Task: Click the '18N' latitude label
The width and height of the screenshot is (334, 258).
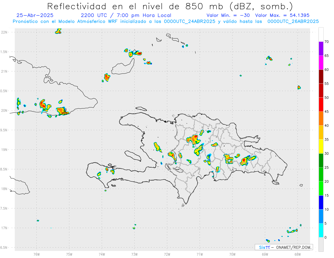Action: 4,189
